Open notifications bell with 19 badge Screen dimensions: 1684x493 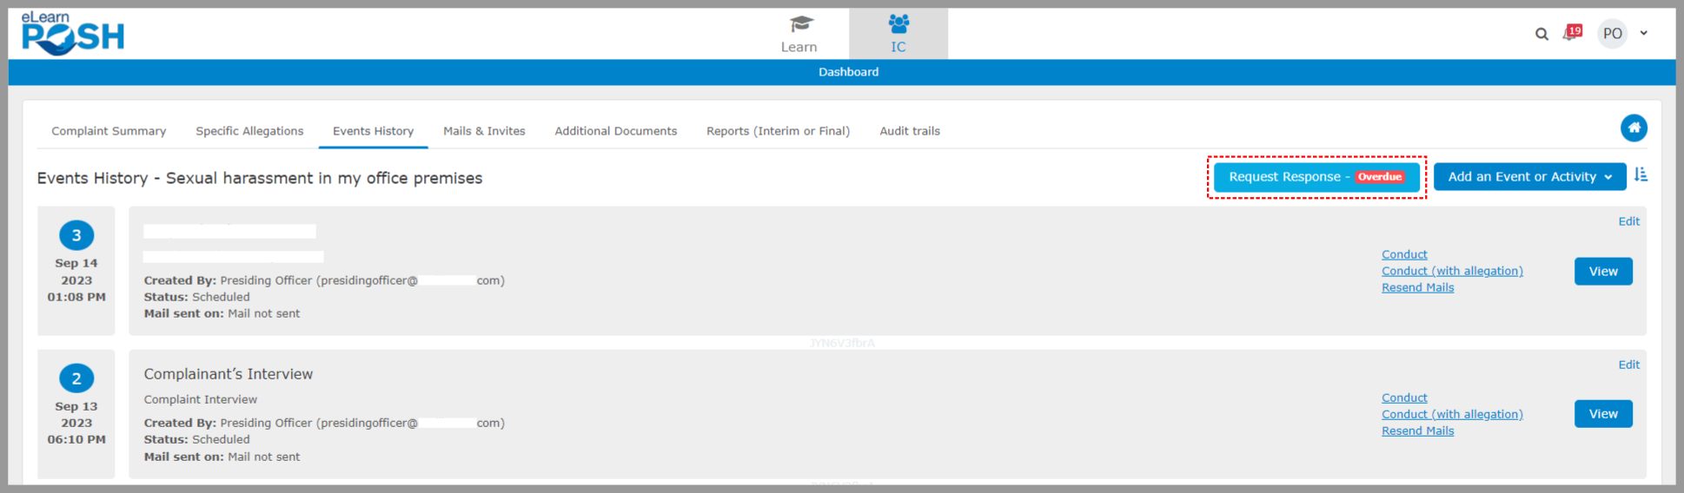pyautogui.click(x=1571, y=34)
